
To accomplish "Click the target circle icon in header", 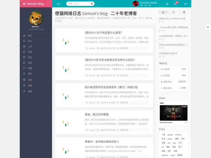I will coord(167,4).
